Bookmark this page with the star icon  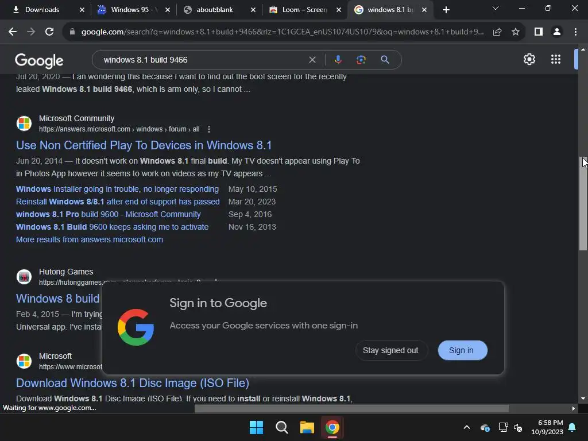[x=516, y=32]
